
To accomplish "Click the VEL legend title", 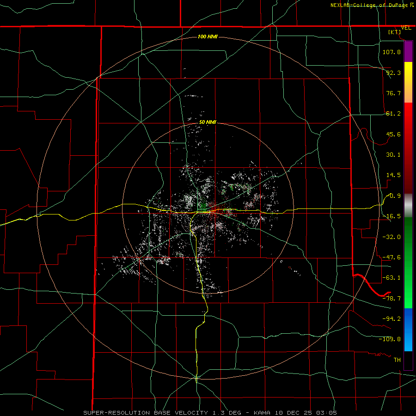I will [x=406, y=28].
